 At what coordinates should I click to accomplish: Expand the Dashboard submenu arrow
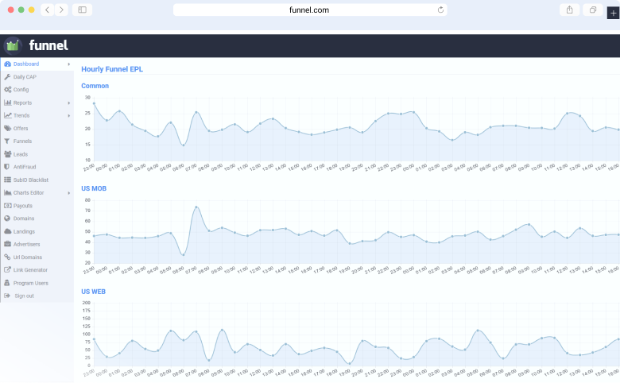(x=69, y=64)
